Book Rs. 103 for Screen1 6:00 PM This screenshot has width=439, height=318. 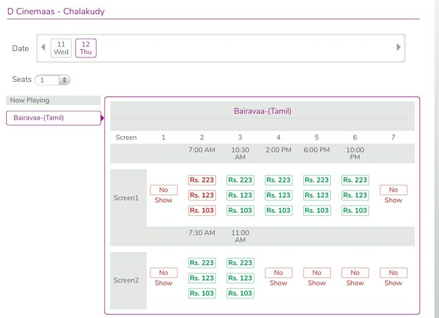point(317,210)
